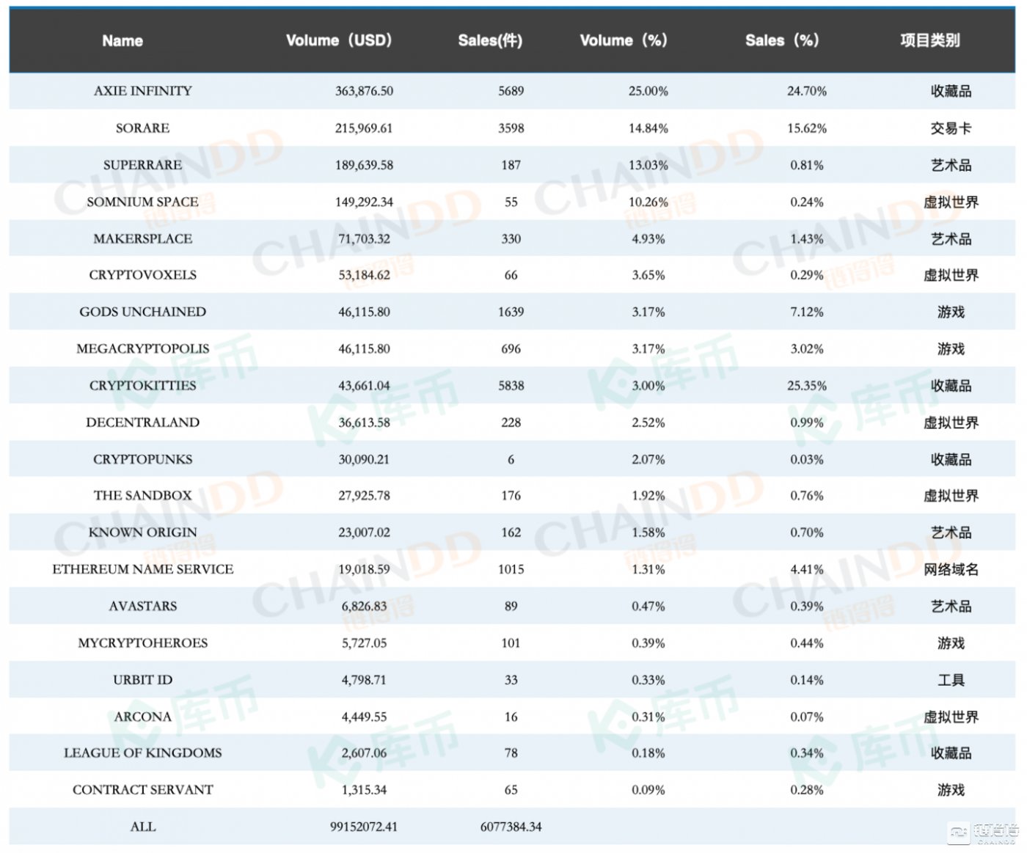The height and width of the screenshot is (853, 1027).
Task: Click 游戏 category in CONTRACT SERVANT row
Action: [951, 790]
